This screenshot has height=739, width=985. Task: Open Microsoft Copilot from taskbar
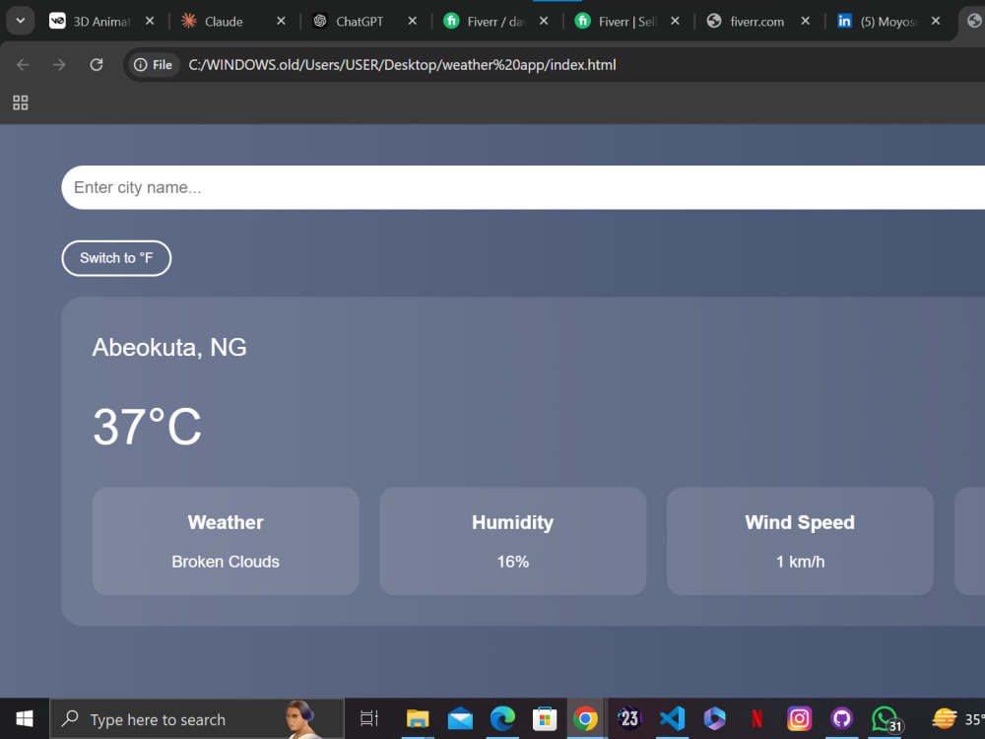click(x=714, y=718)
